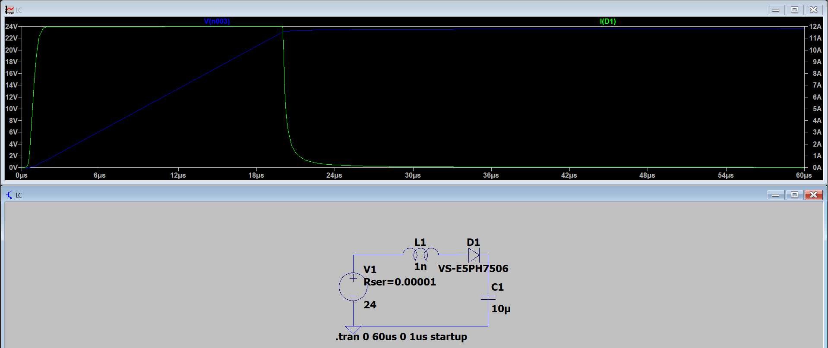The image size is (828, 348).
Task: Select the voltage source V1 symbol
Action: tap(353, 287)
